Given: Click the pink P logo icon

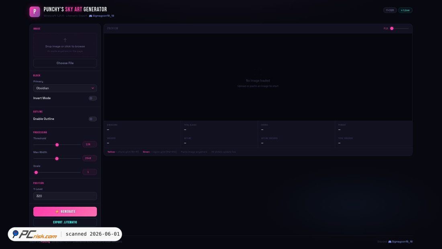Looking at the screenshot, I should click(x=35, y=12).
